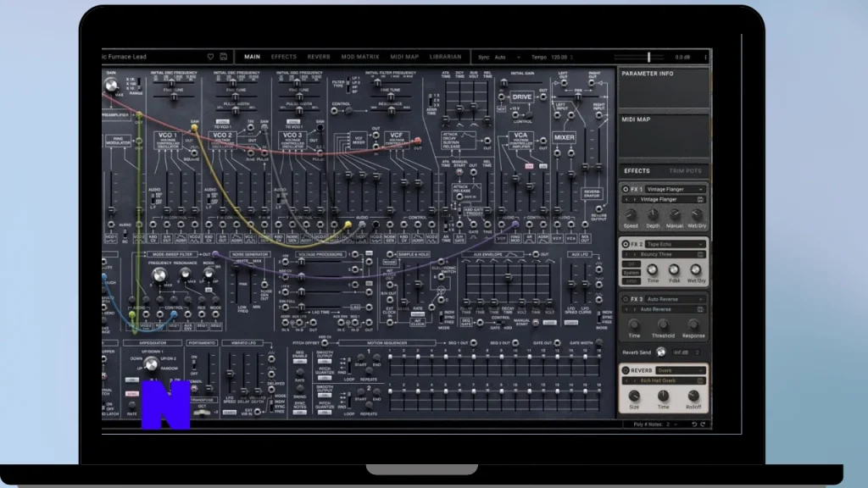Save the Rich Hall Overb reverb preset
Image resolution: width=868 pixels, height=488 pixels.
[700, 380]
